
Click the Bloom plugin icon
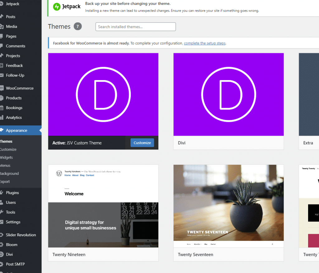pyautogui.click(x=2, y=245)
